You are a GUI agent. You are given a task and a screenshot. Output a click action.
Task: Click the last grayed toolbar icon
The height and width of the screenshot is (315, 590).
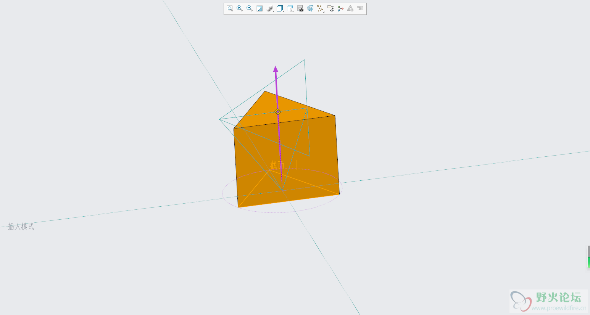pos(360,8)
